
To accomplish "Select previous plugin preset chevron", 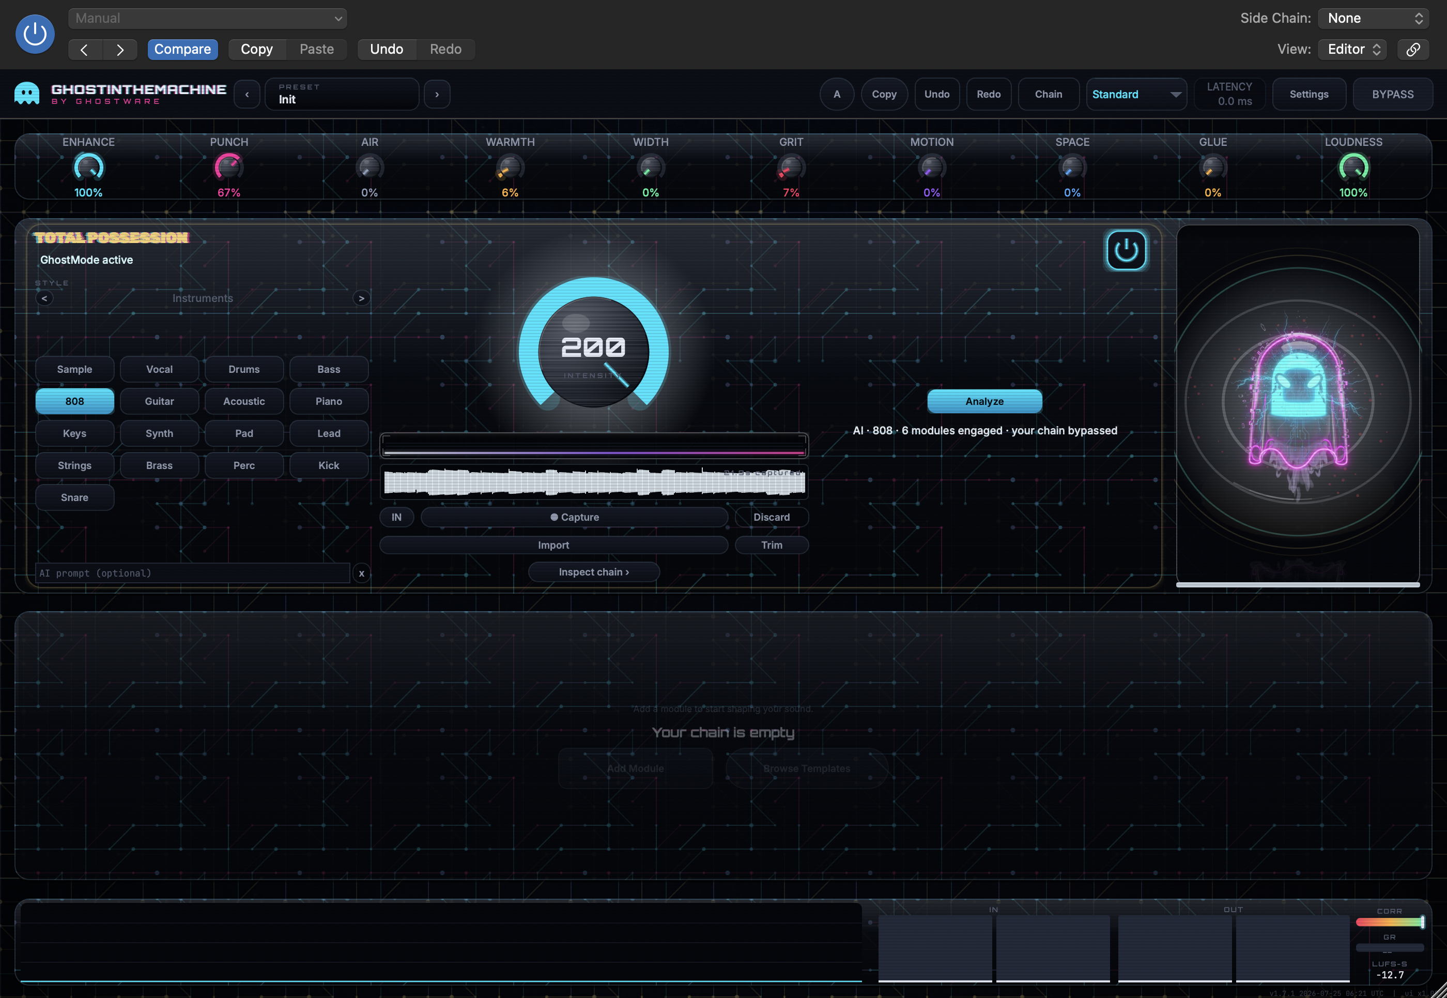I will 248,95.
